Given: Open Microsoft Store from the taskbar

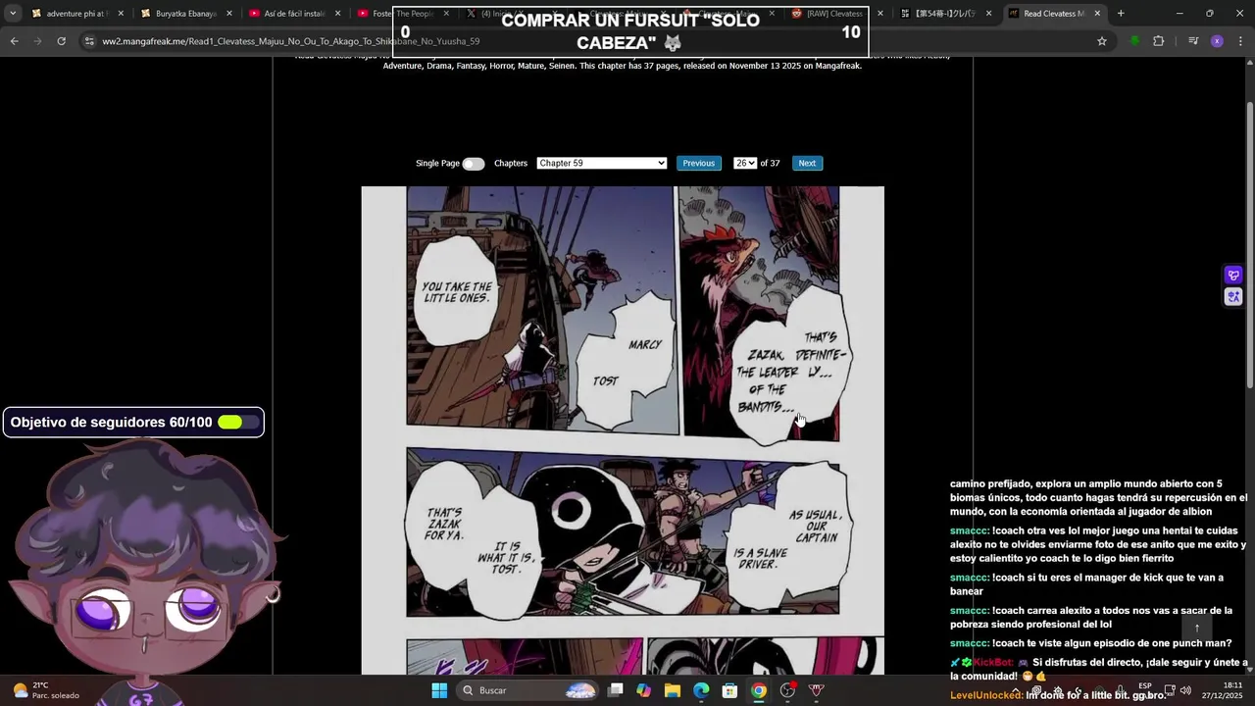Looking at the screenshot, I should coord(729,690).
